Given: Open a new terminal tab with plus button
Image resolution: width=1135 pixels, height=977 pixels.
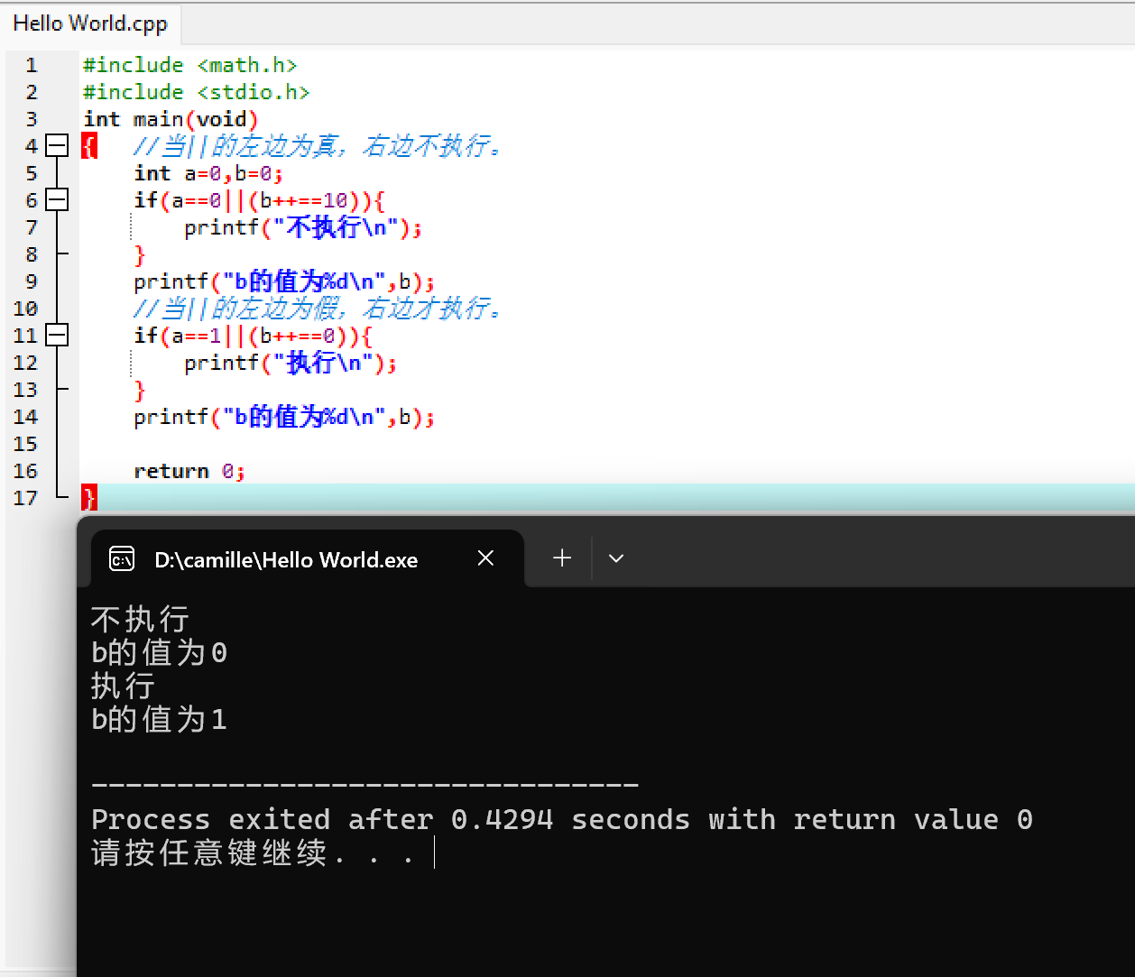Looking at the screenshot, I should 562,558.
